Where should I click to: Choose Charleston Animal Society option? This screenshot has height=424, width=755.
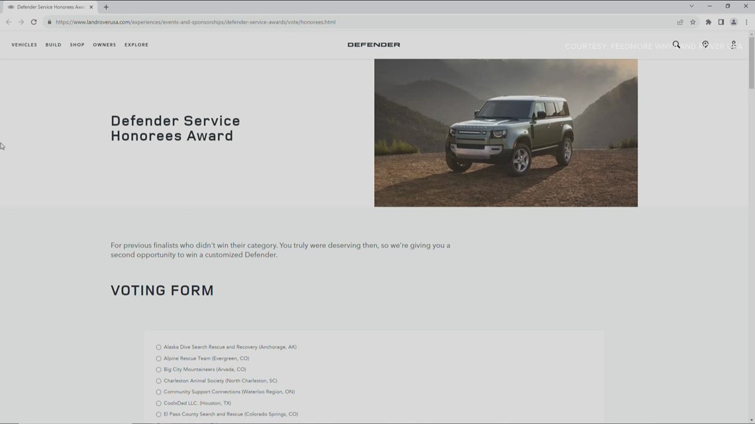coord(158,381)
